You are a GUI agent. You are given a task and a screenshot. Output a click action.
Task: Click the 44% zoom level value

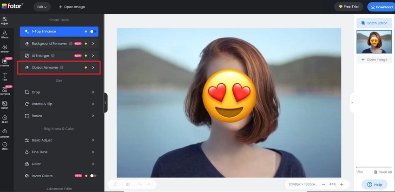click(333, 185)
